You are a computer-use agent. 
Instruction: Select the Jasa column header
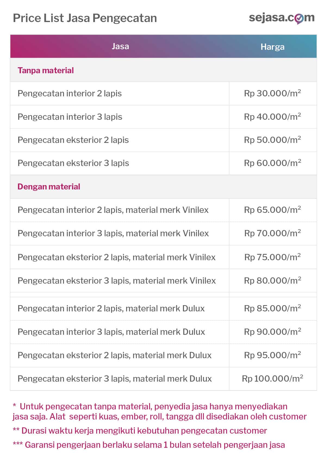coord(120,46)
